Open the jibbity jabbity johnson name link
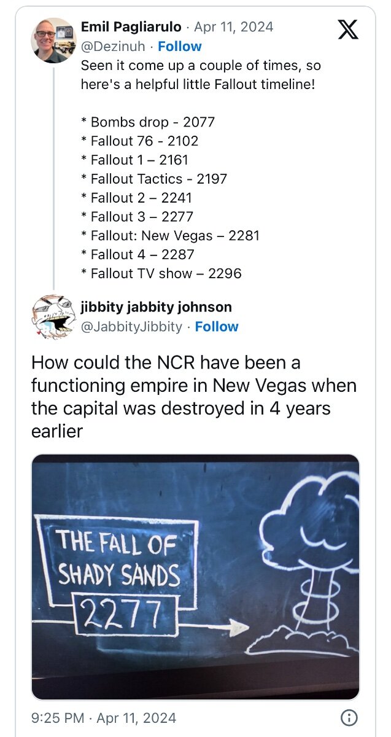Viewport: 391px width, 737px height. [157, 307]
